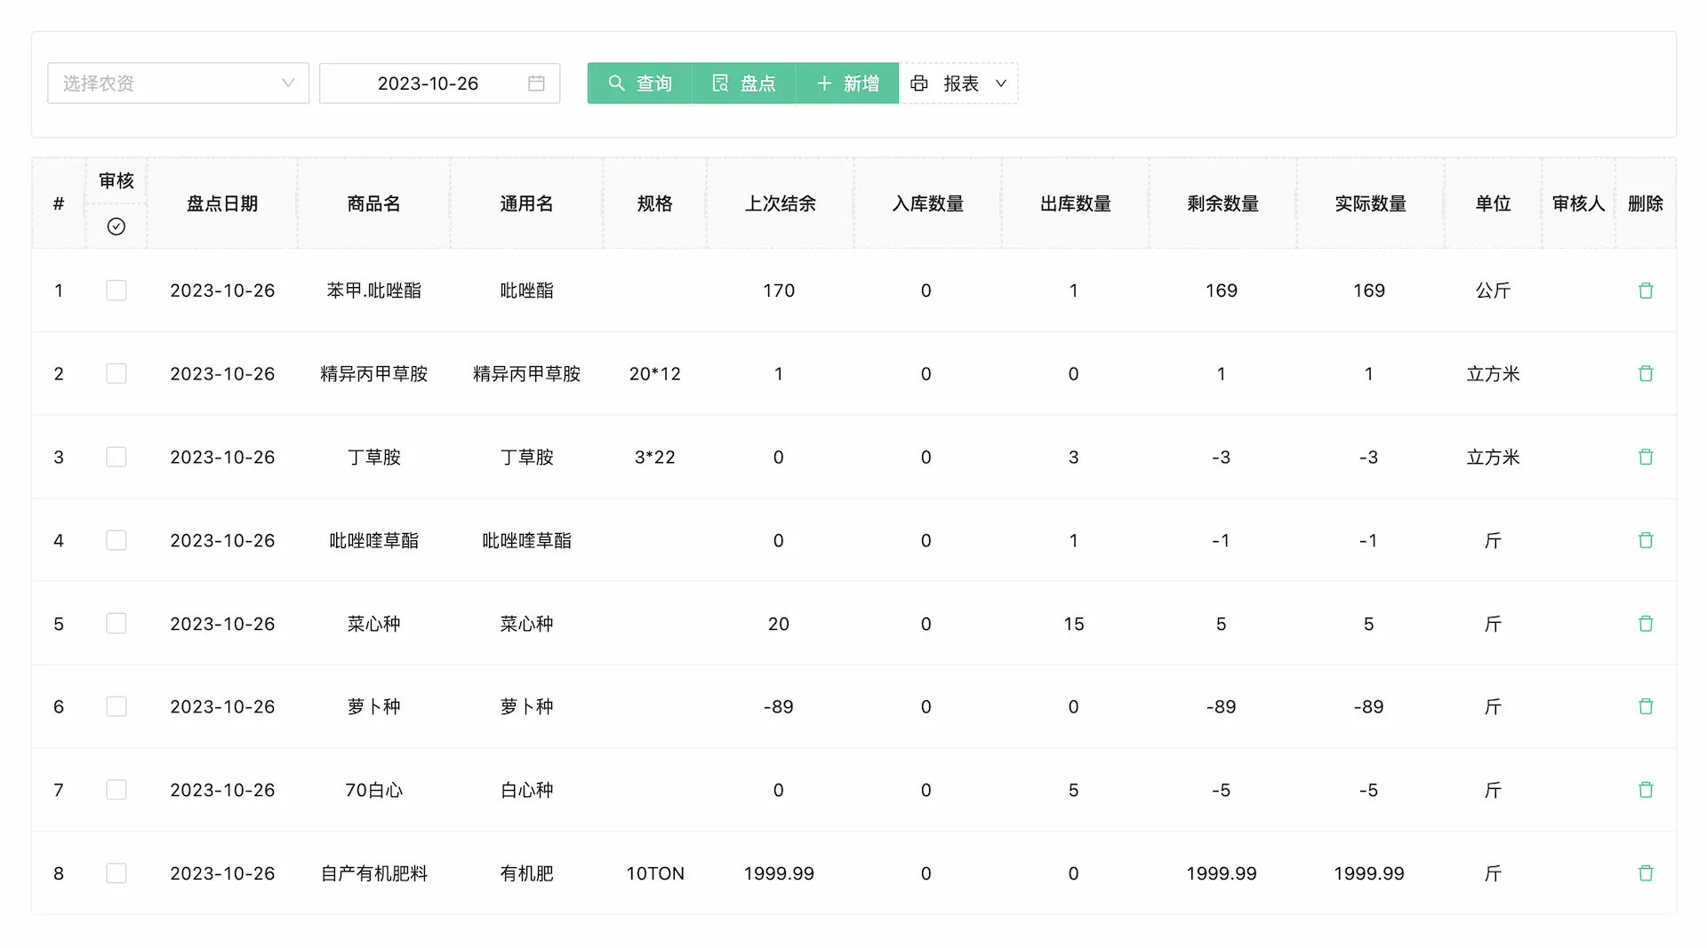Screen dimensions: 1707x948
Task: Click the 查询 search button
Action: coord(639,84)
